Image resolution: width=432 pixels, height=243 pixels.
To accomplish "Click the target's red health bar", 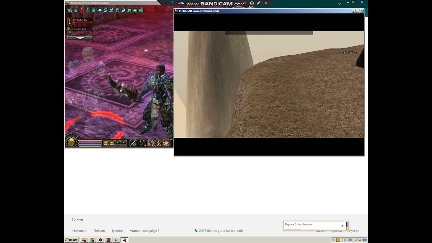I will [x=82, y=23].
